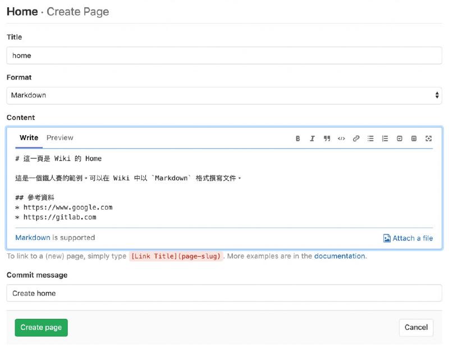
Task: Open the Markdown is supported link
Action: point(33,238)
